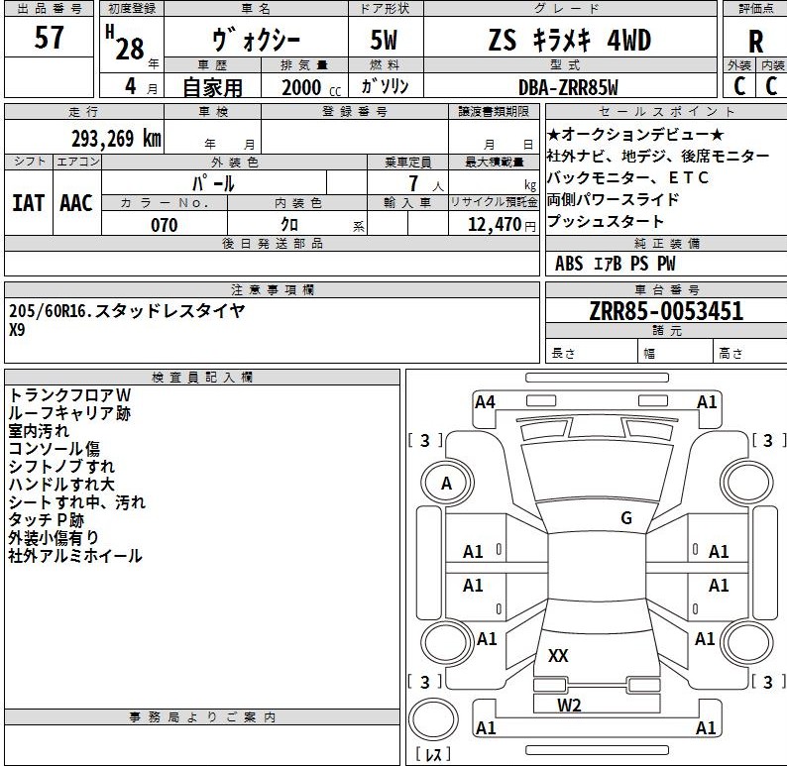This screenshot has height=766, width=787.
Task: Select the mileage 293,269 km
Action: click(116, 138)
